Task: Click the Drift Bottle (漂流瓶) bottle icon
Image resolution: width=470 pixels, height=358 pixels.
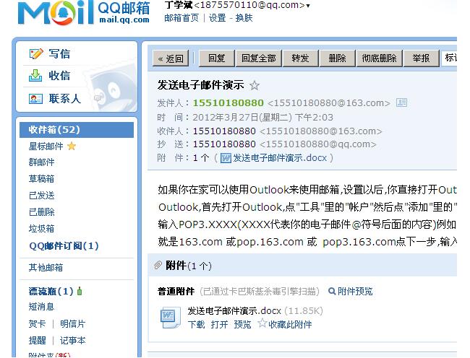Action: point(80,292)
